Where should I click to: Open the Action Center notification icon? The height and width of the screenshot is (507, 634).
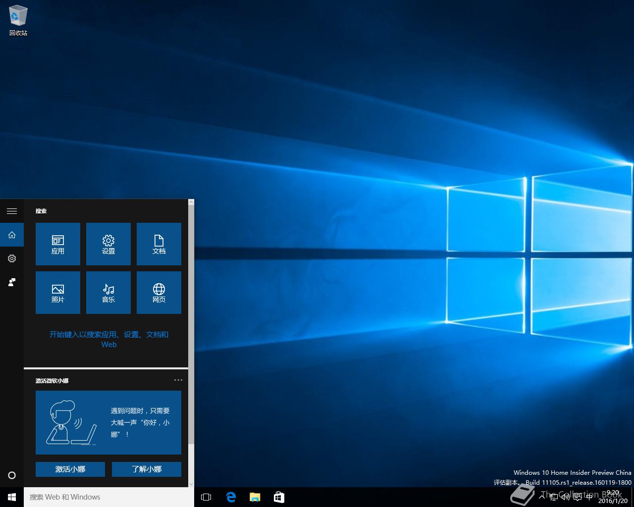578,497
